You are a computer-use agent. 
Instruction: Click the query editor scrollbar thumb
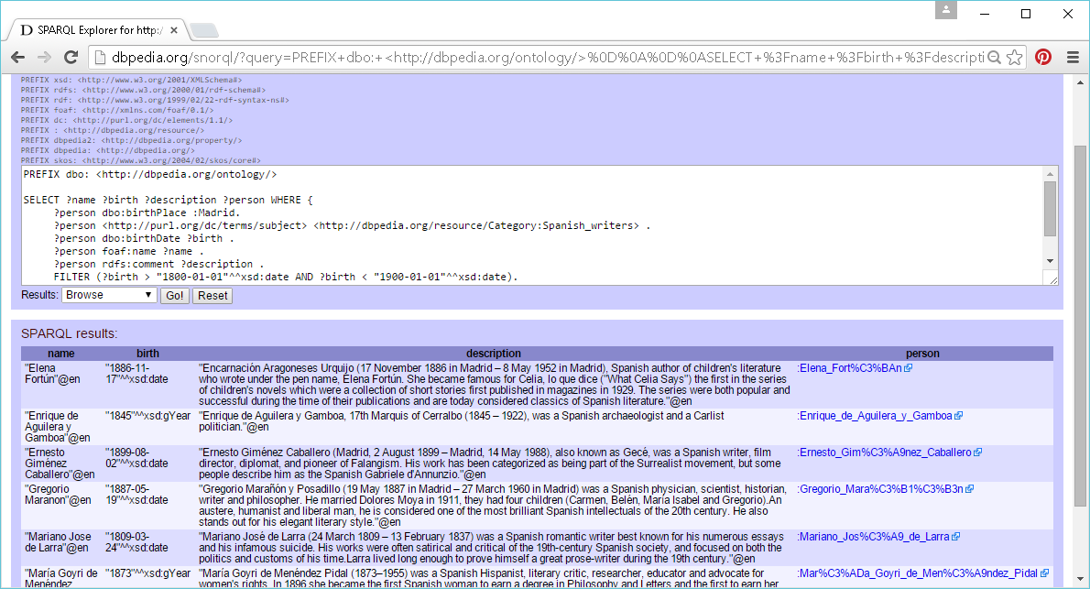(x=1050, y=209)
